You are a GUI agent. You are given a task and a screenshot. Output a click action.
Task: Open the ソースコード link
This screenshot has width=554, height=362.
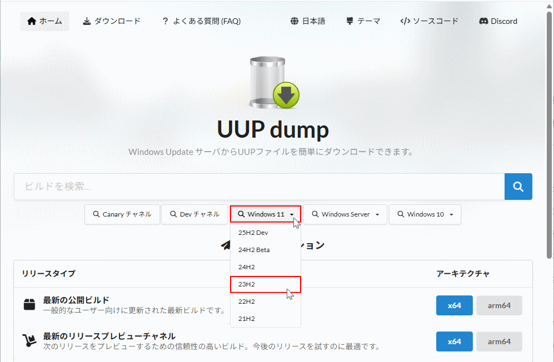pyautogui.click(x=430, y=21)
